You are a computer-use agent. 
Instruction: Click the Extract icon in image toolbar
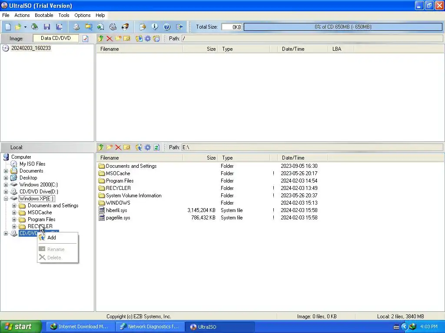click(139, 39)
